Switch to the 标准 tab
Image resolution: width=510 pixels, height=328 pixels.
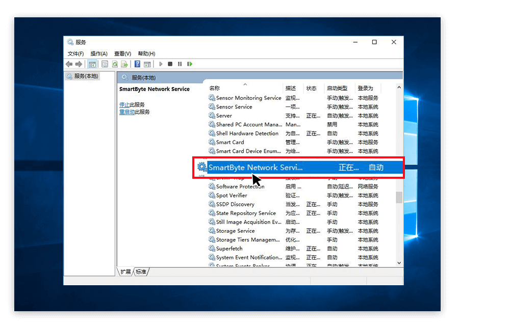140,271
